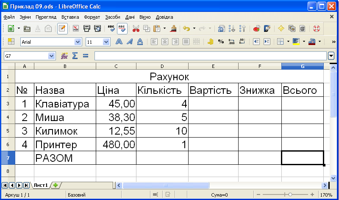The width and height of the screenshot is (339, 200).
Task: Click the Undo arrow icon
Action: (x=186, y=28)
